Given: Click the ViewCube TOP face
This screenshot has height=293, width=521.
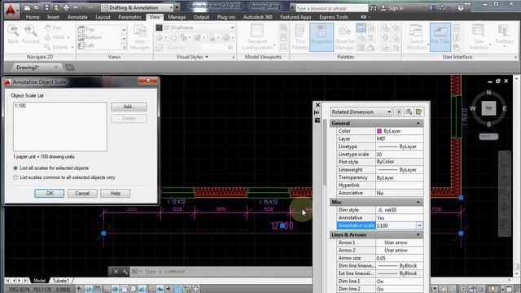Looking at the screenshot, I should (488, 108).
